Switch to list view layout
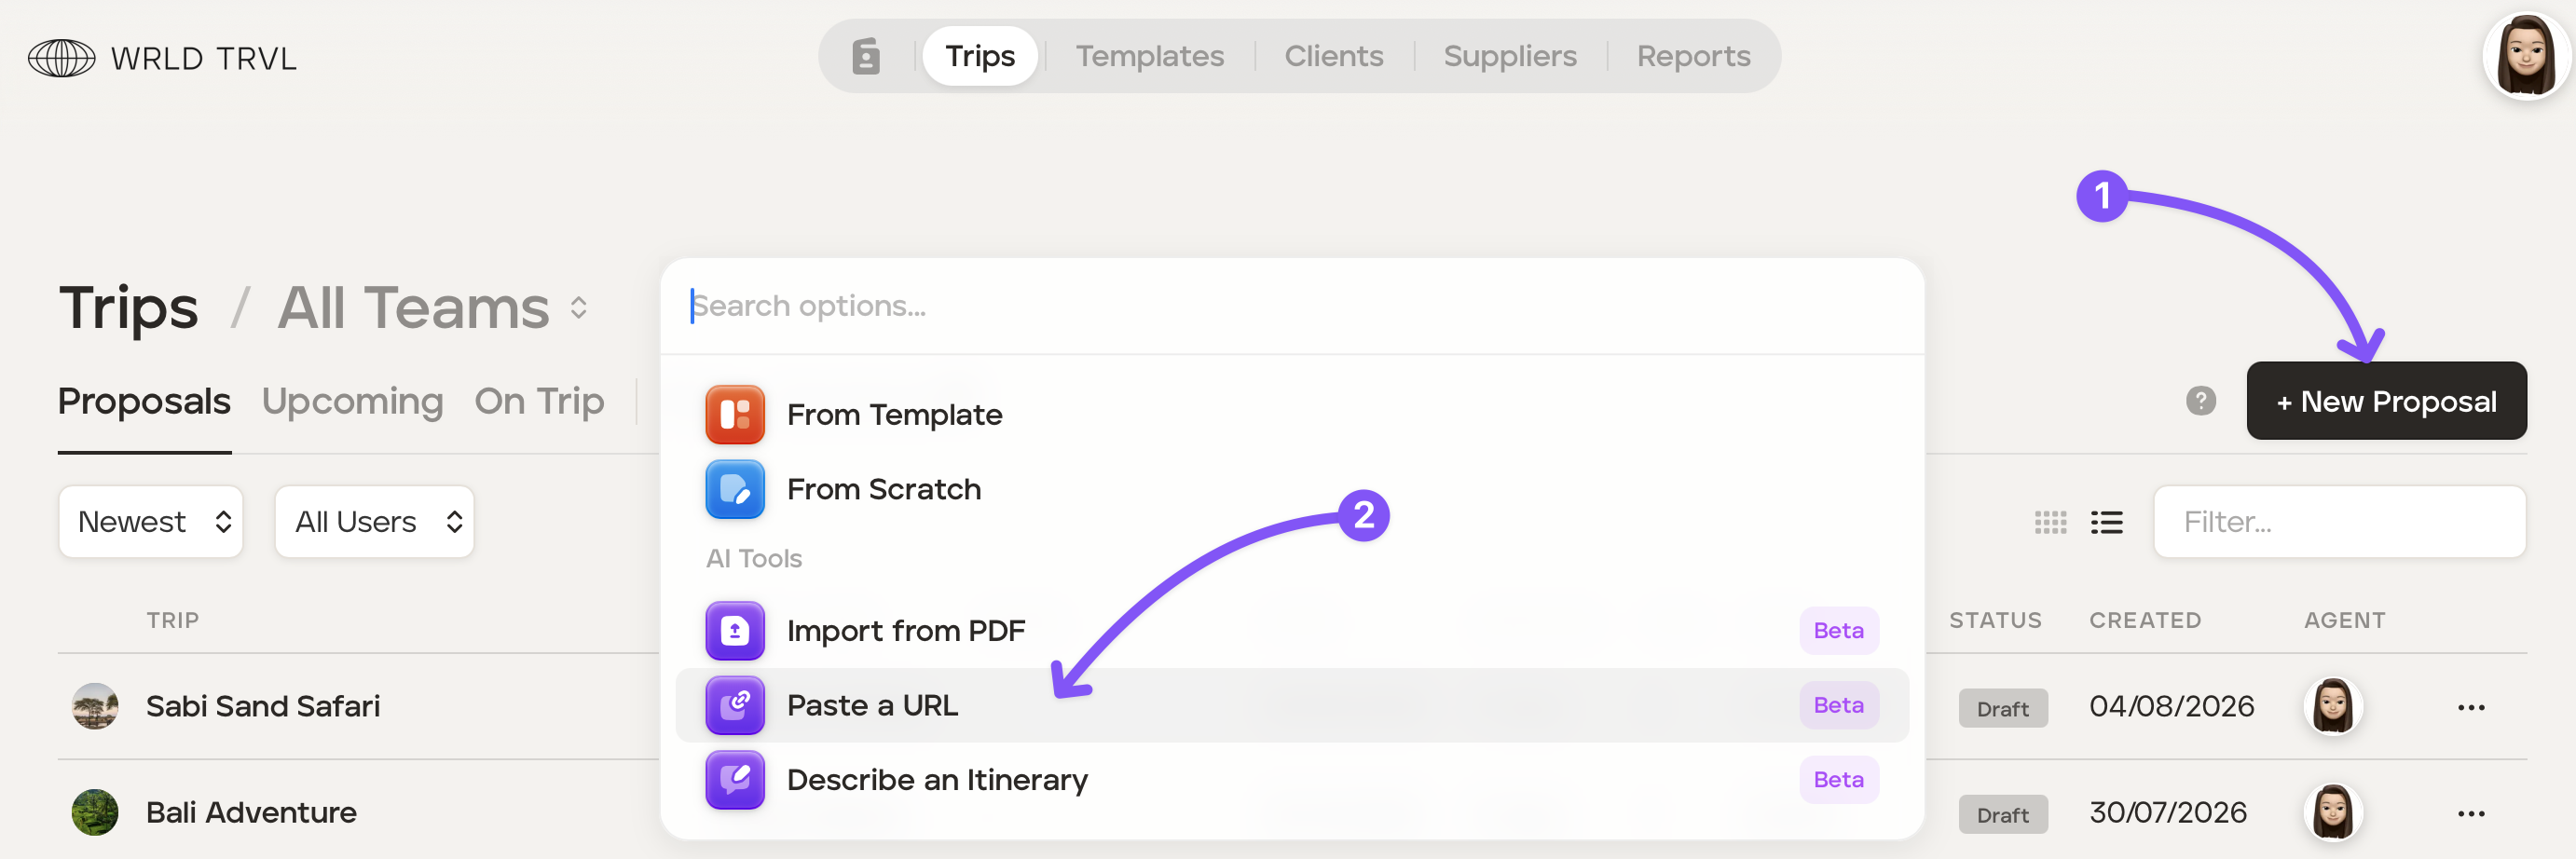 coord(2107,522)
